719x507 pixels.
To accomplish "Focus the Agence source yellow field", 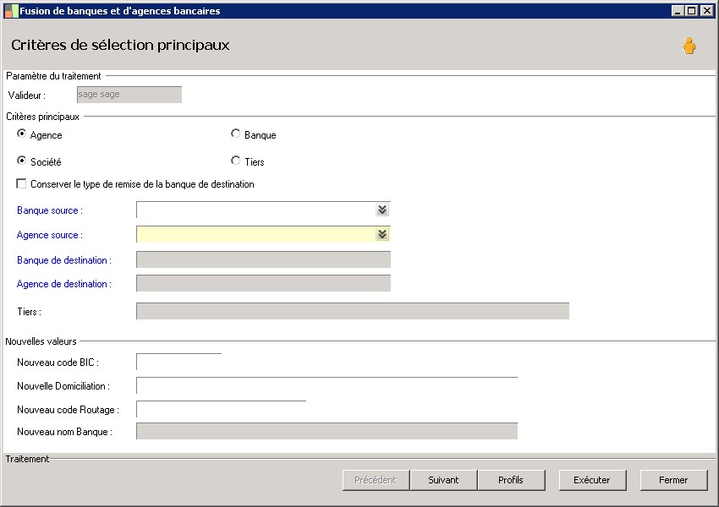I will click(255, 235).
